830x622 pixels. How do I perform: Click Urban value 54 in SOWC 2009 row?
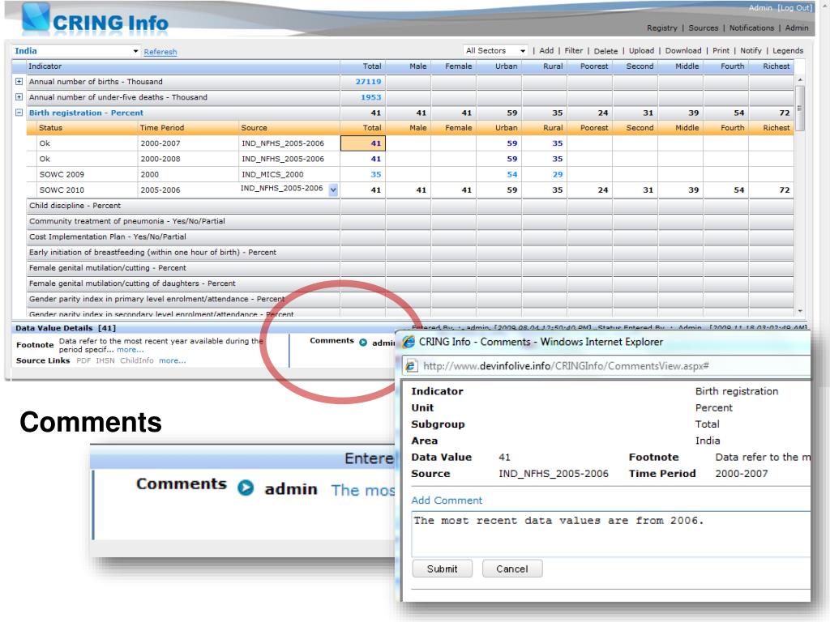pyautogui.click(x=512, y=175)
